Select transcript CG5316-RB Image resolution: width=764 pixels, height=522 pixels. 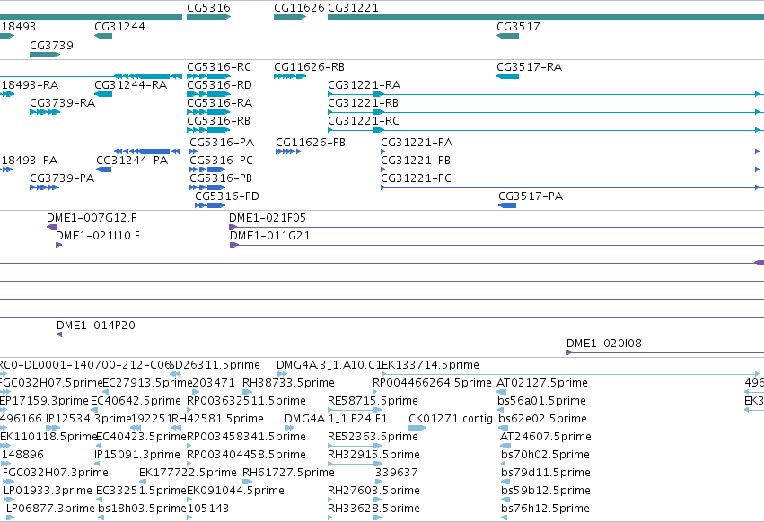pyautogui.click(x=219, y=121)
